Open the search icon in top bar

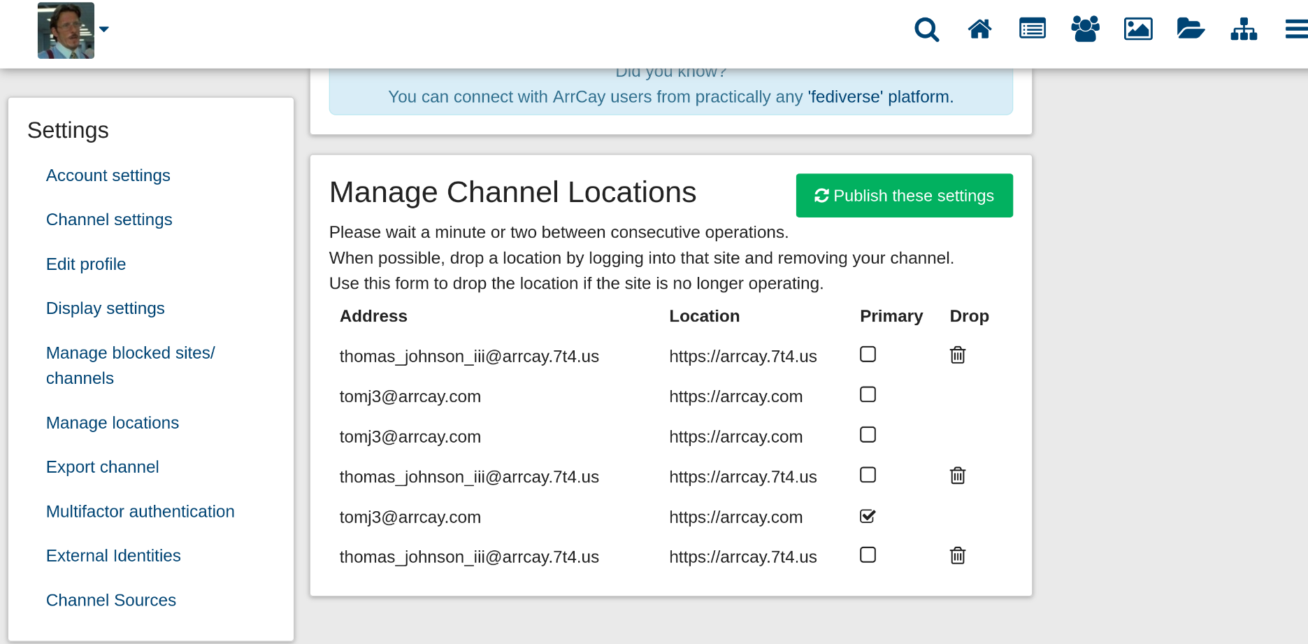(926, 29)
